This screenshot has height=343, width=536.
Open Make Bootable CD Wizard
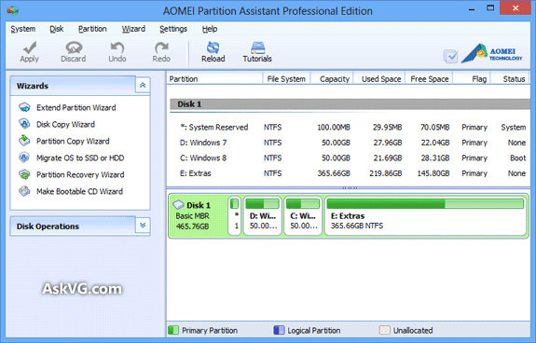pos(79,191)
